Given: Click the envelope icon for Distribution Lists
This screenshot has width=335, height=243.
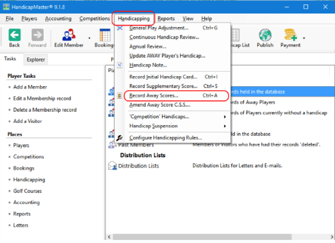Looking at the screenshot, I should pyautogui.click(x=112, y=166).
